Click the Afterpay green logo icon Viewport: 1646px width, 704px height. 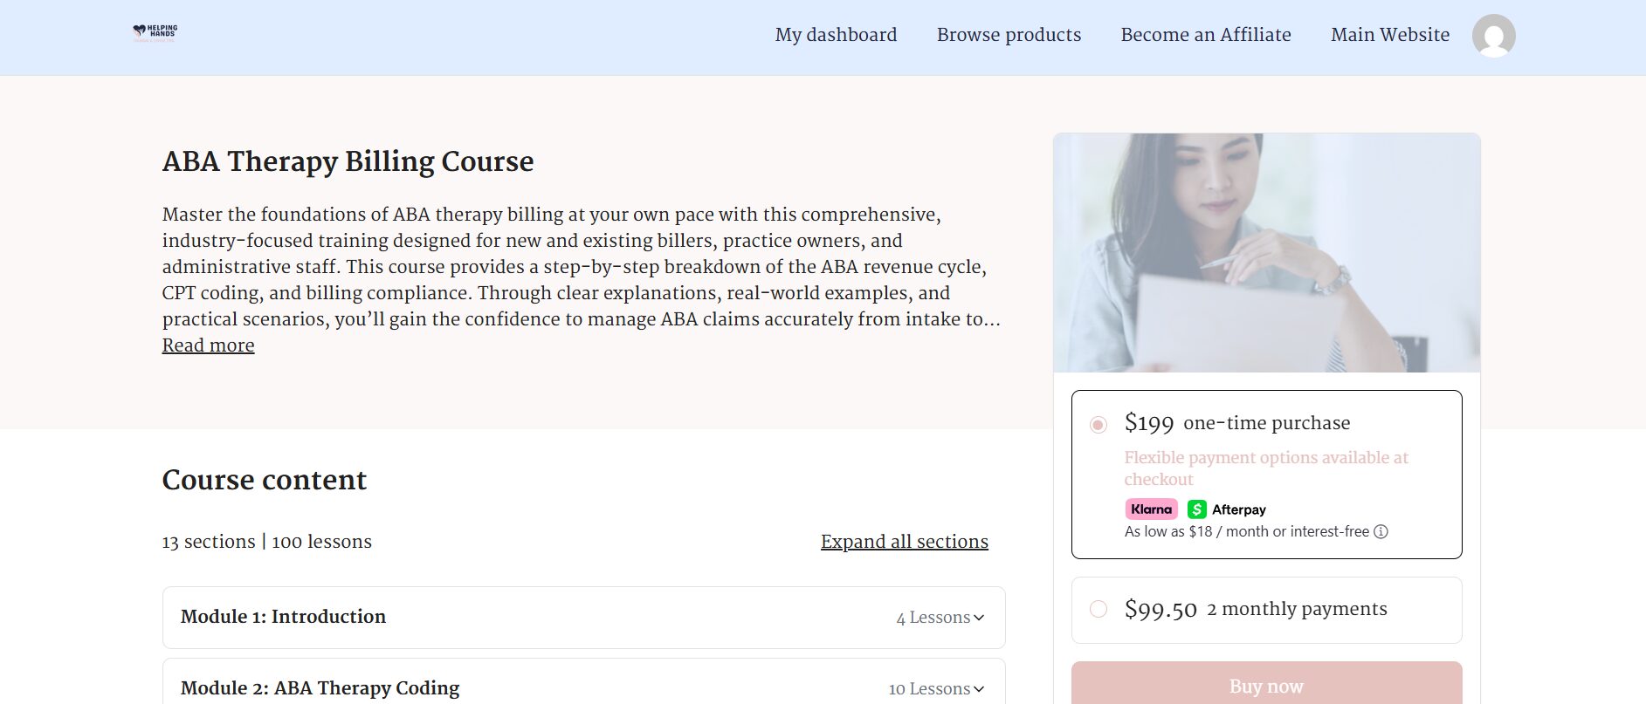(x=1197, y=509)
